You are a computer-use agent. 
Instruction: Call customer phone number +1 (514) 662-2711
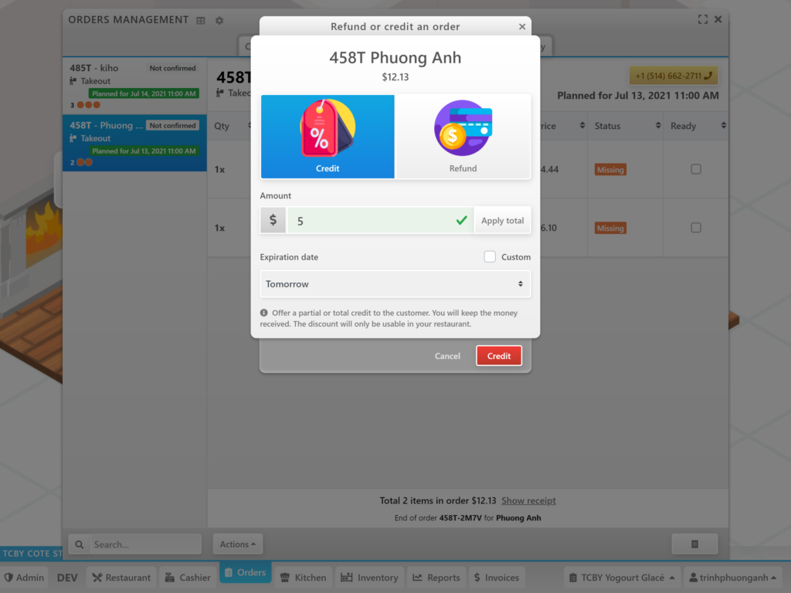pyautogui.click(x=674, y=76)
